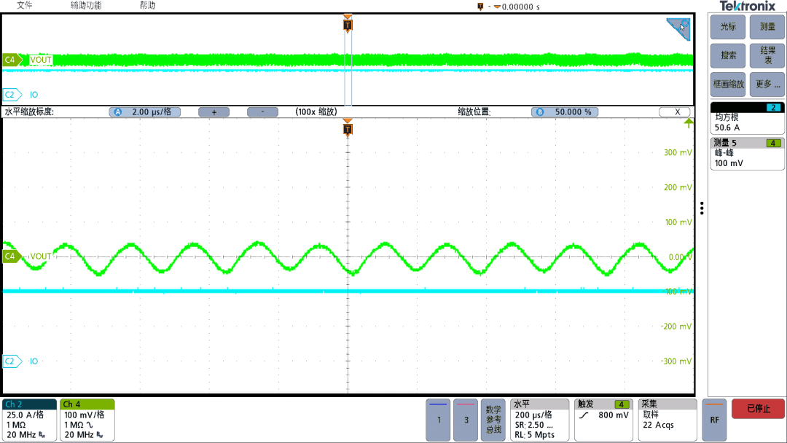Click the 搜索 search button
The height and width of the screenshot is (443, 787).
click(729, 55)
